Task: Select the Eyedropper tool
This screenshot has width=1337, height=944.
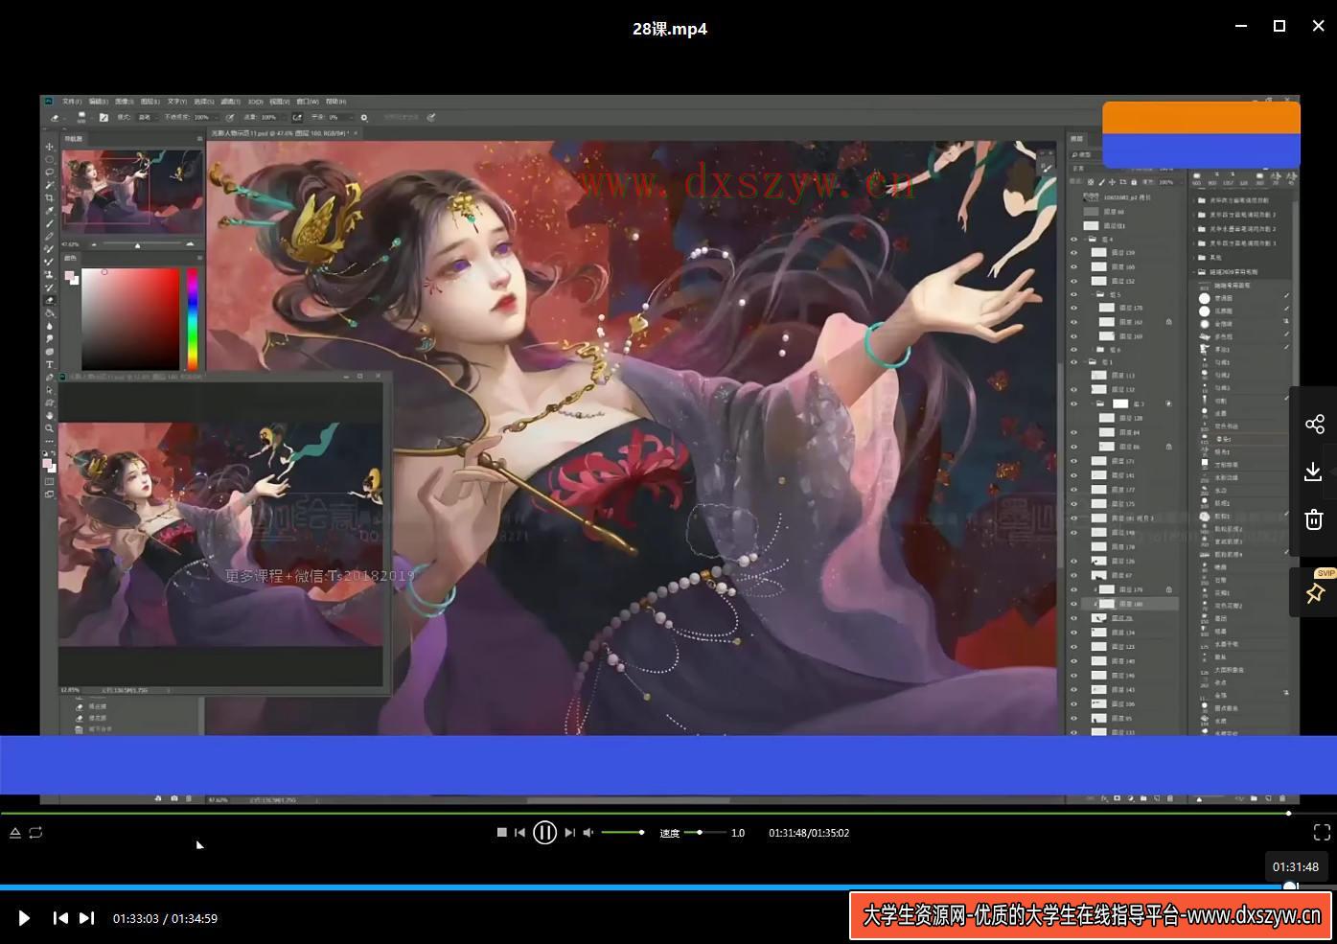Action: click(50, 210)
